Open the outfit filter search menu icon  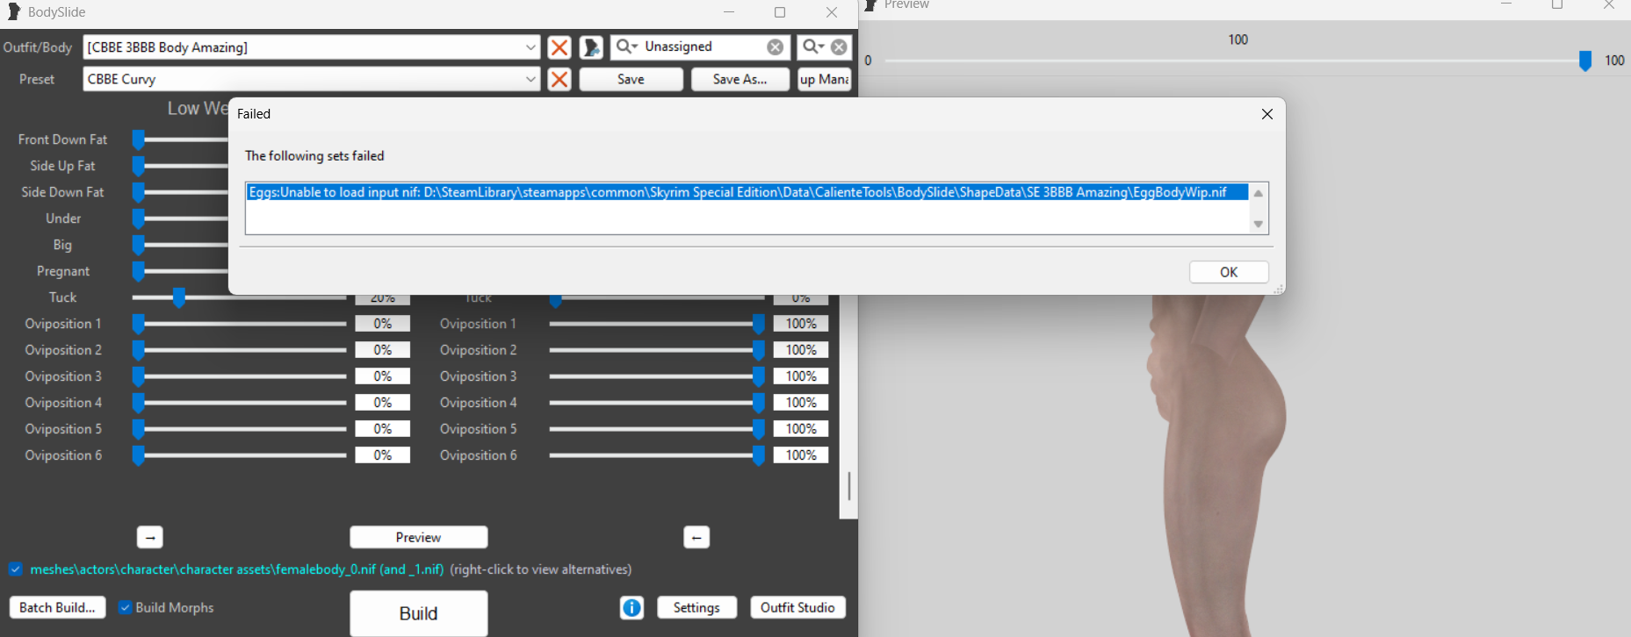coord(812,47)
